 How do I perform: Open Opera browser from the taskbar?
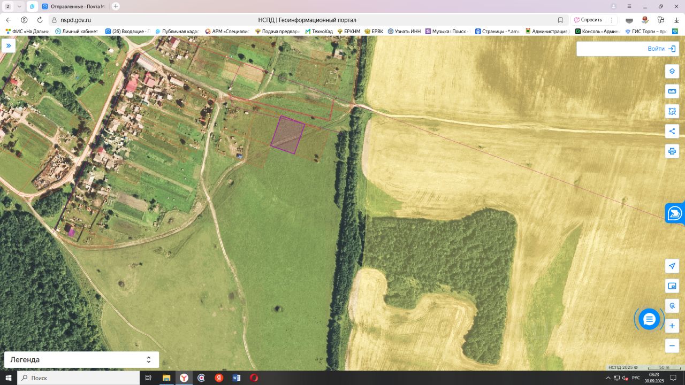point(254,378)
